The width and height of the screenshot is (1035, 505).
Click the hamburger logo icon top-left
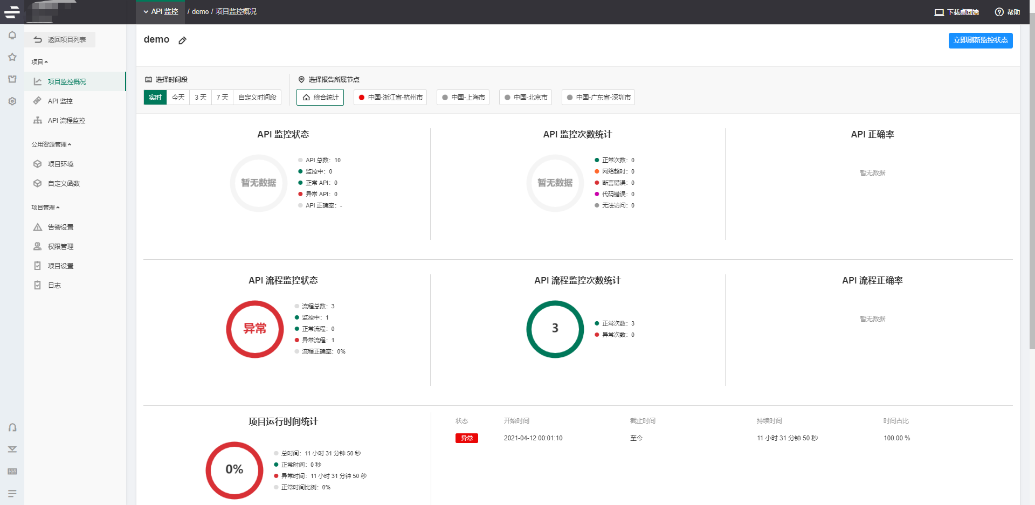click(x=12, y=11)
